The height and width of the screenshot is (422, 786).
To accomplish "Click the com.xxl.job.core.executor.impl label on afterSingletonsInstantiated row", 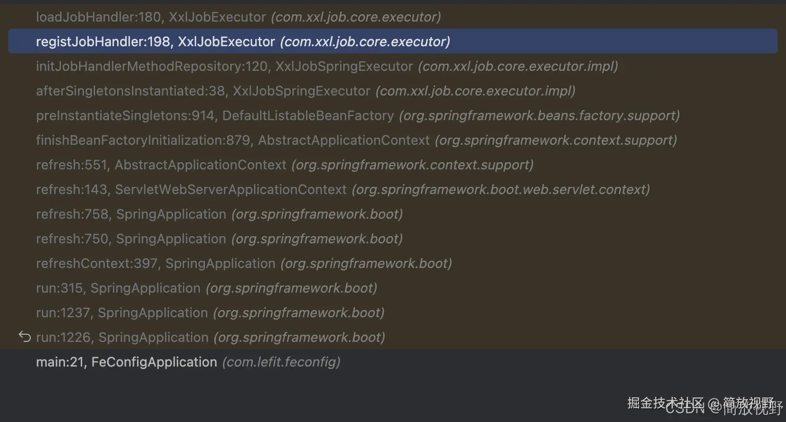I will point(475,91).
